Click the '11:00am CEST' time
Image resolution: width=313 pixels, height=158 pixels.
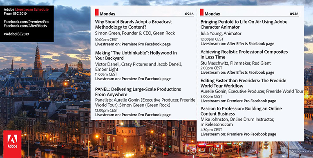pos(106,74)
